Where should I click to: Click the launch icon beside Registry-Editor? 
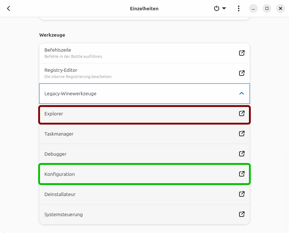coord(242,73)
